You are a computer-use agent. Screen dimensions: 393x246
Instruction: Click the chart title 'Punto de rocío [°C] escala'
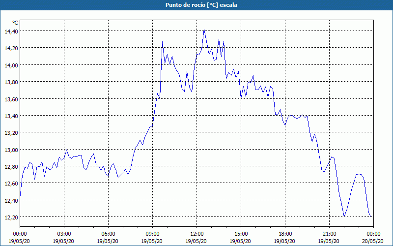tap(201, 5)
